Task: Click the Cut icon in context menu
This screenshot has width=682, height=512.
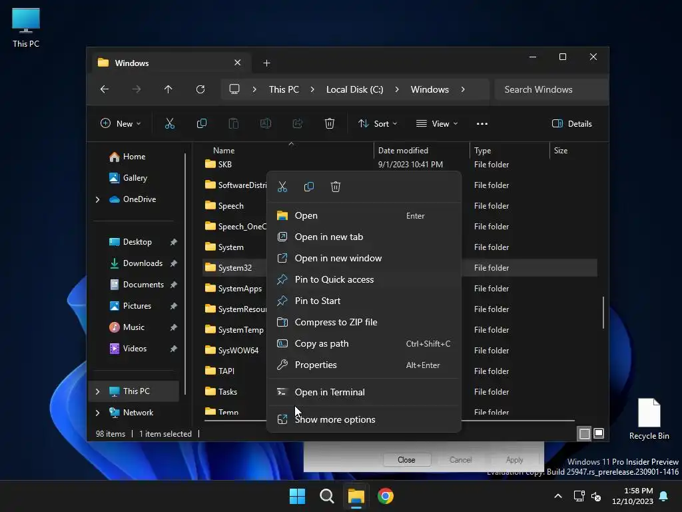Action: [x=282, y=187]
